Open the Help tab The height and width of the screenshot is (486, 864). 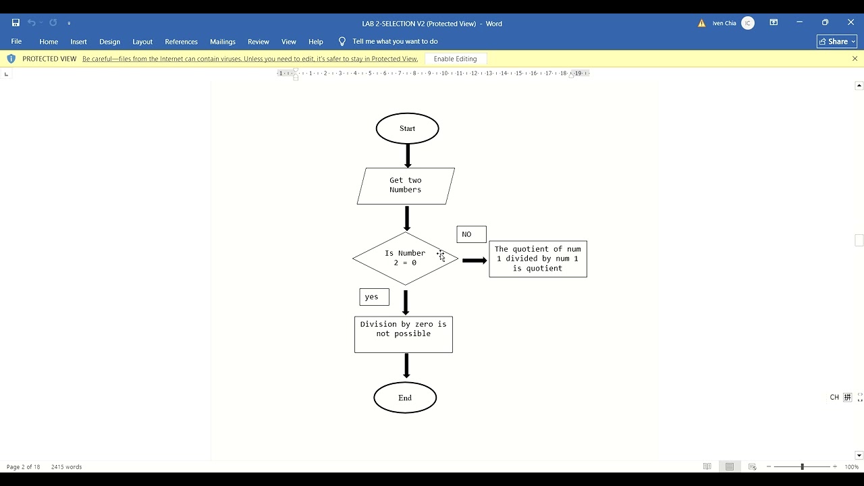point(316,42)
